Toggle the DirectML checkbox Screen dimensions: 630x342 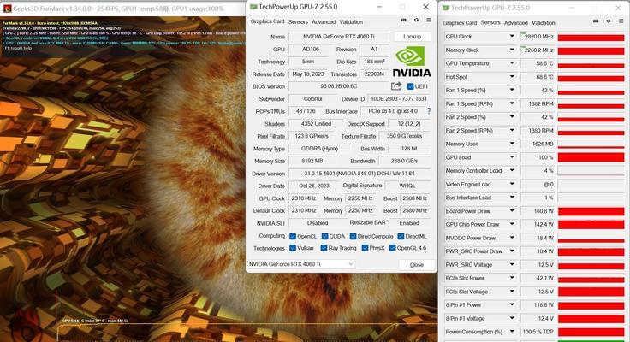point(401,237)
